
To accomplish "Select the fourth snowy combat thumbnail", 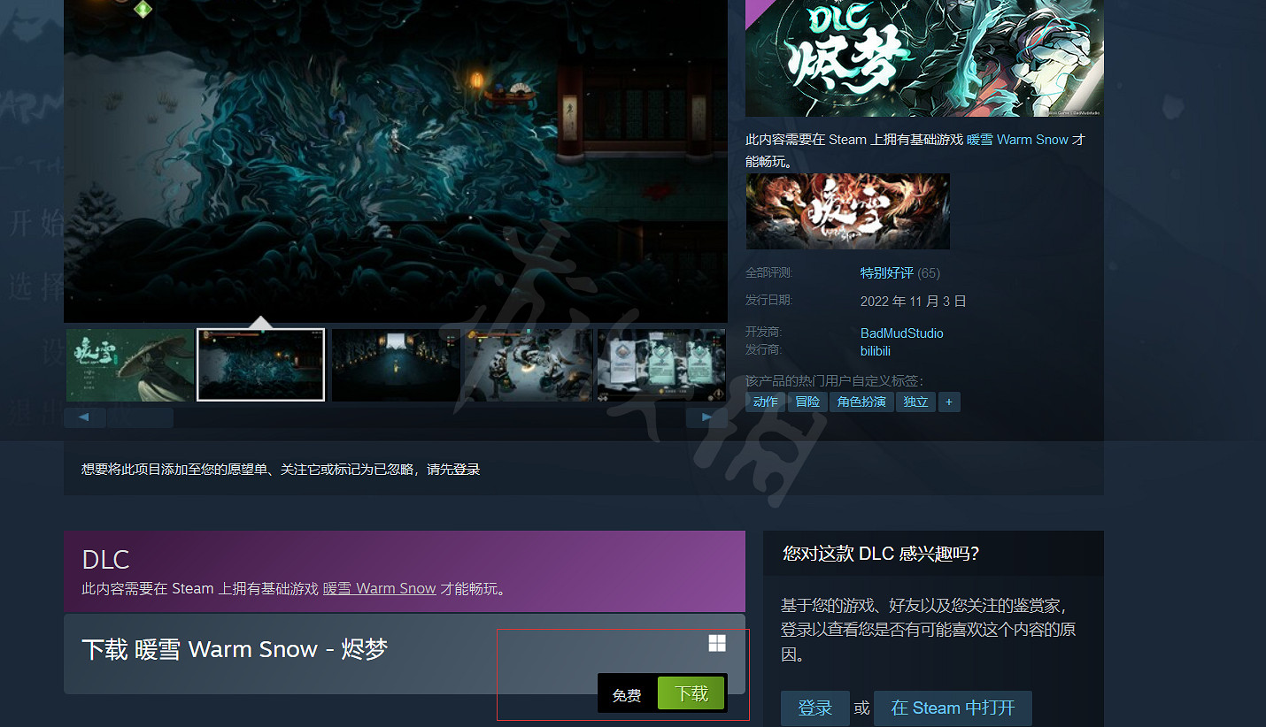I will pos(528,365).
